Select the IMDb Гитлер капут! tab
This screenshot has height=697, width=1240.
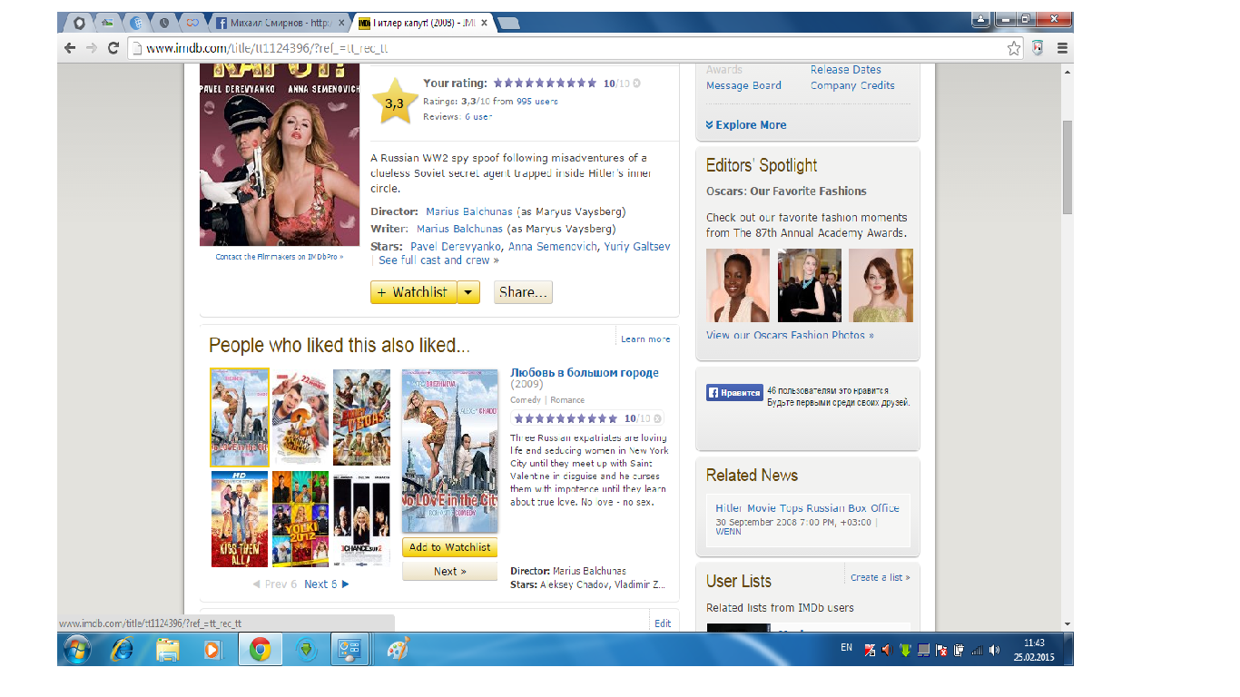(422, 23)
